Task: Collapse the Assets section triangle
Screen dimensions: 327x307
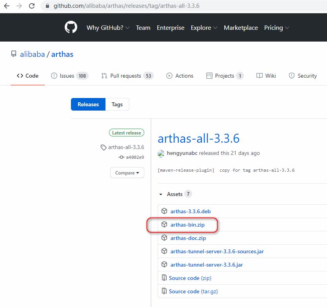Action: [x=161, y=194]
